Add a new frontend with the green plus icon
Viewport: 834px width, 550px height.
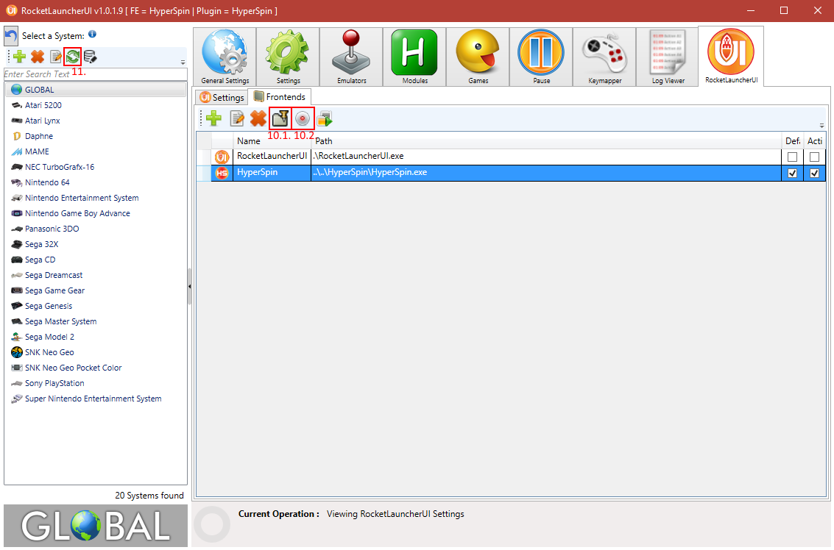(x=213, y=118)
